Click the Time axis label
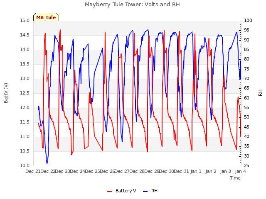The height and width of the screenshot is (199, 266). pyautogui.click(x=235, y=178)
